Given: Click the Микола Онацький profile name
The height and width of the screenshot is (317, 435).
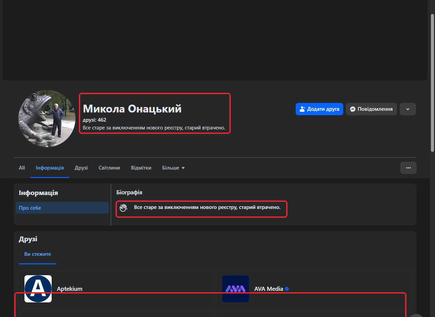Looking at the screenshot, I should pyautogui.click(x=132, y=109).
